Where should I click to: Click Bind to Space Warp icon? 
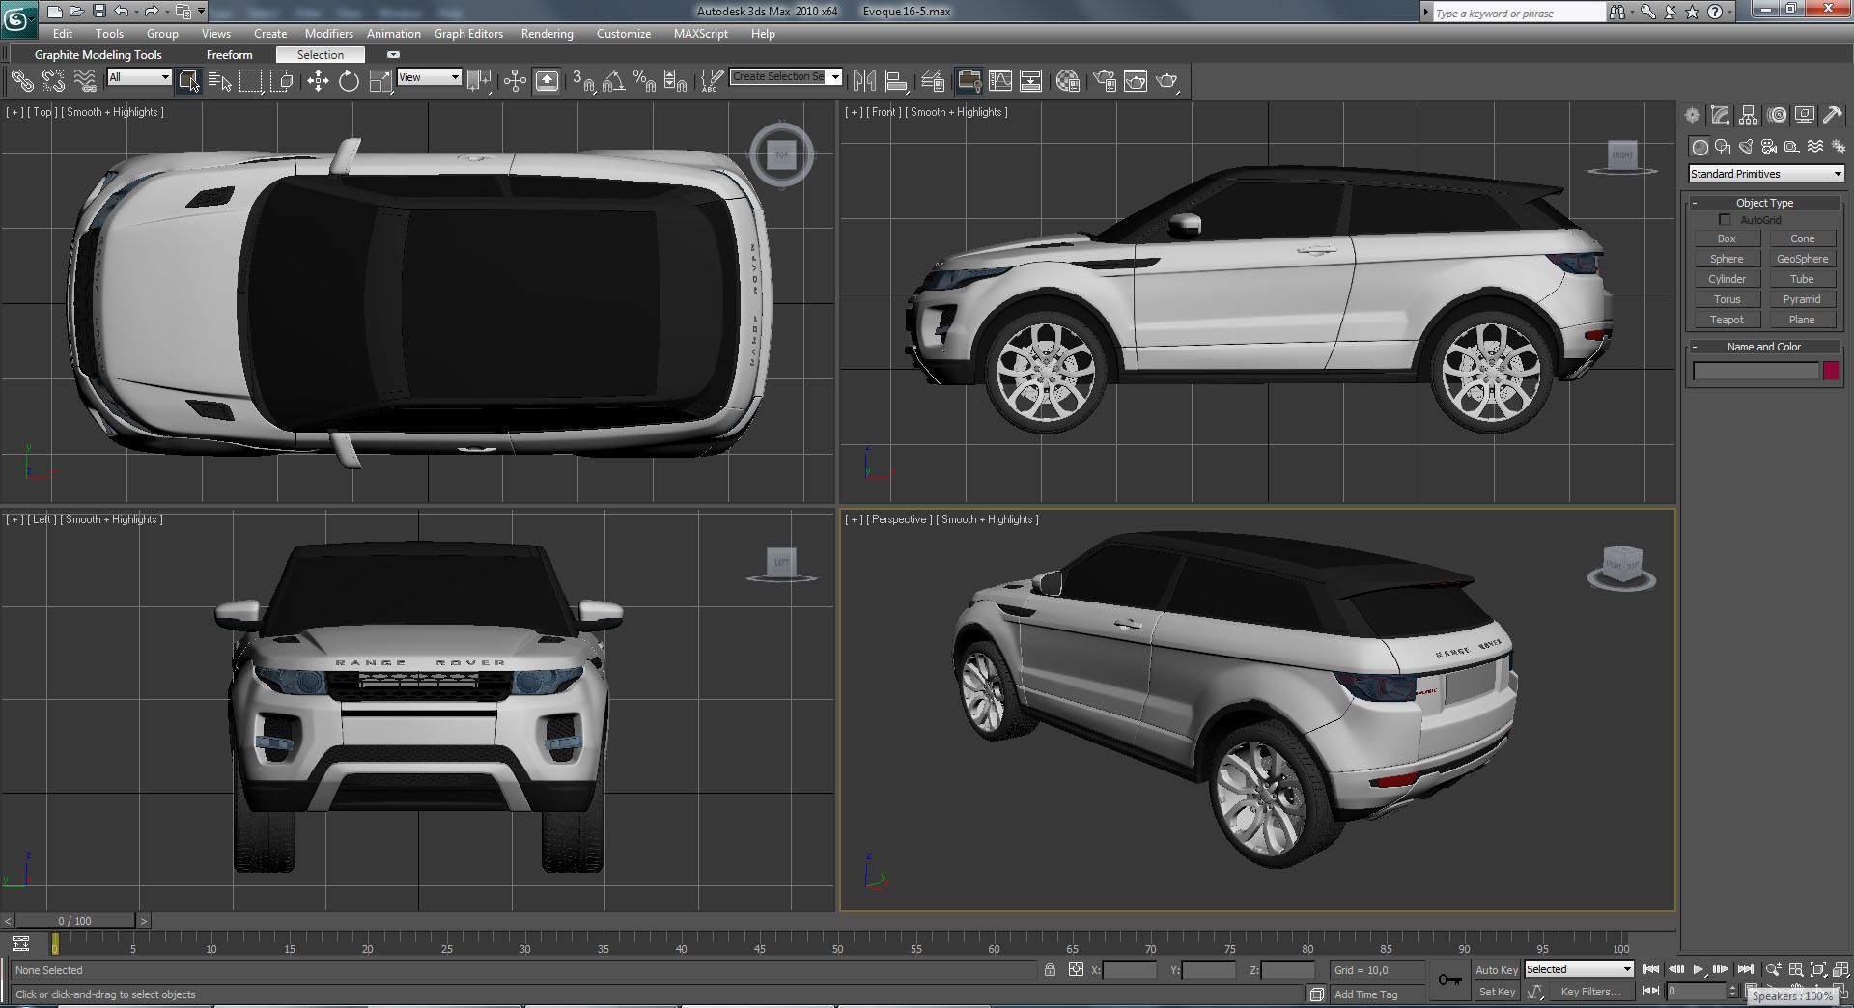click(85, 81)
